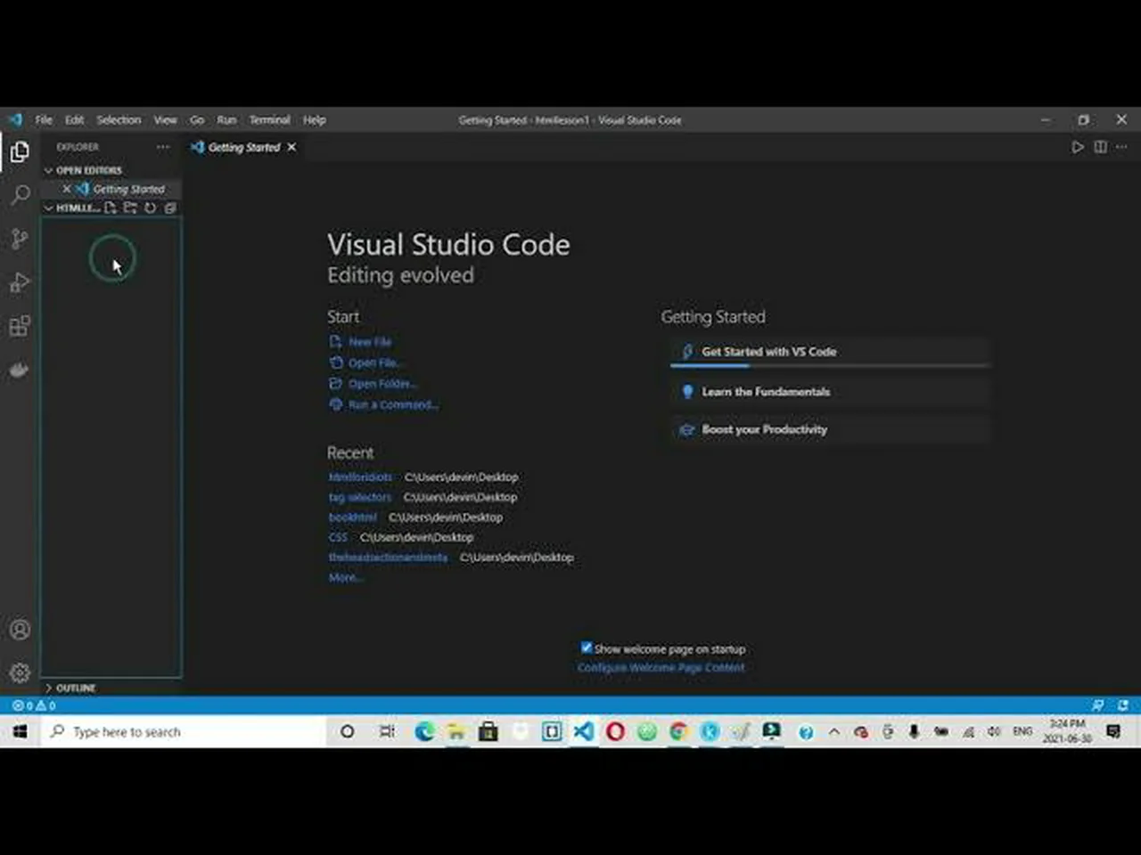The height and width of the screenshot is (855, 1141).
Task: Open the Explorer view in activity bar
Action: (x=20, y=152)
